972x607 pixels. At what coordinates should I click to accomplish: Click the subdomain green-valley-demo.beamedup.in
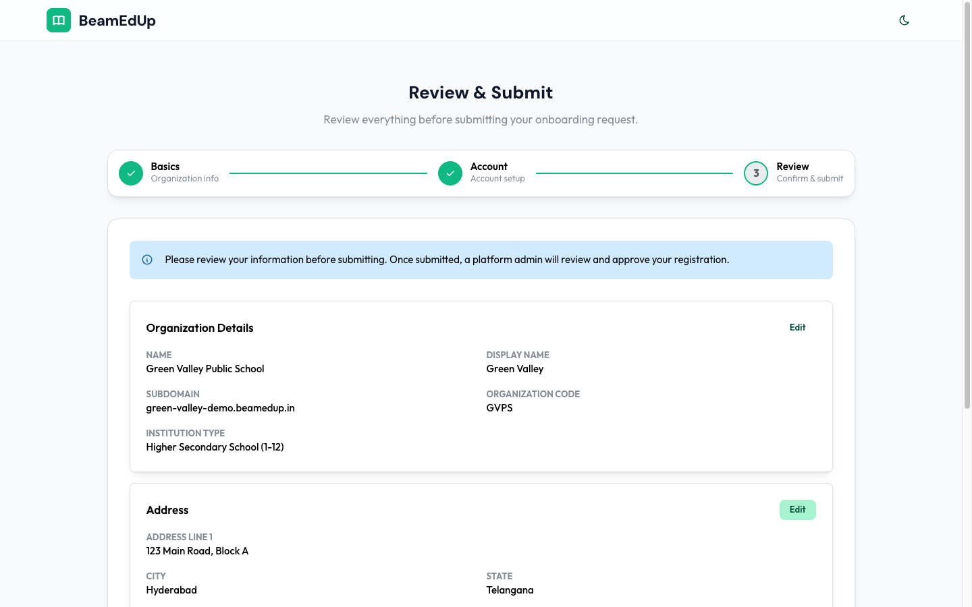click(x=221, y=408)
